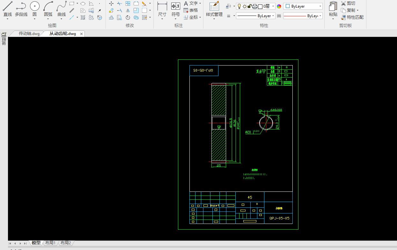Click the 符号 tolerance symbol tool

coord(175,6)
